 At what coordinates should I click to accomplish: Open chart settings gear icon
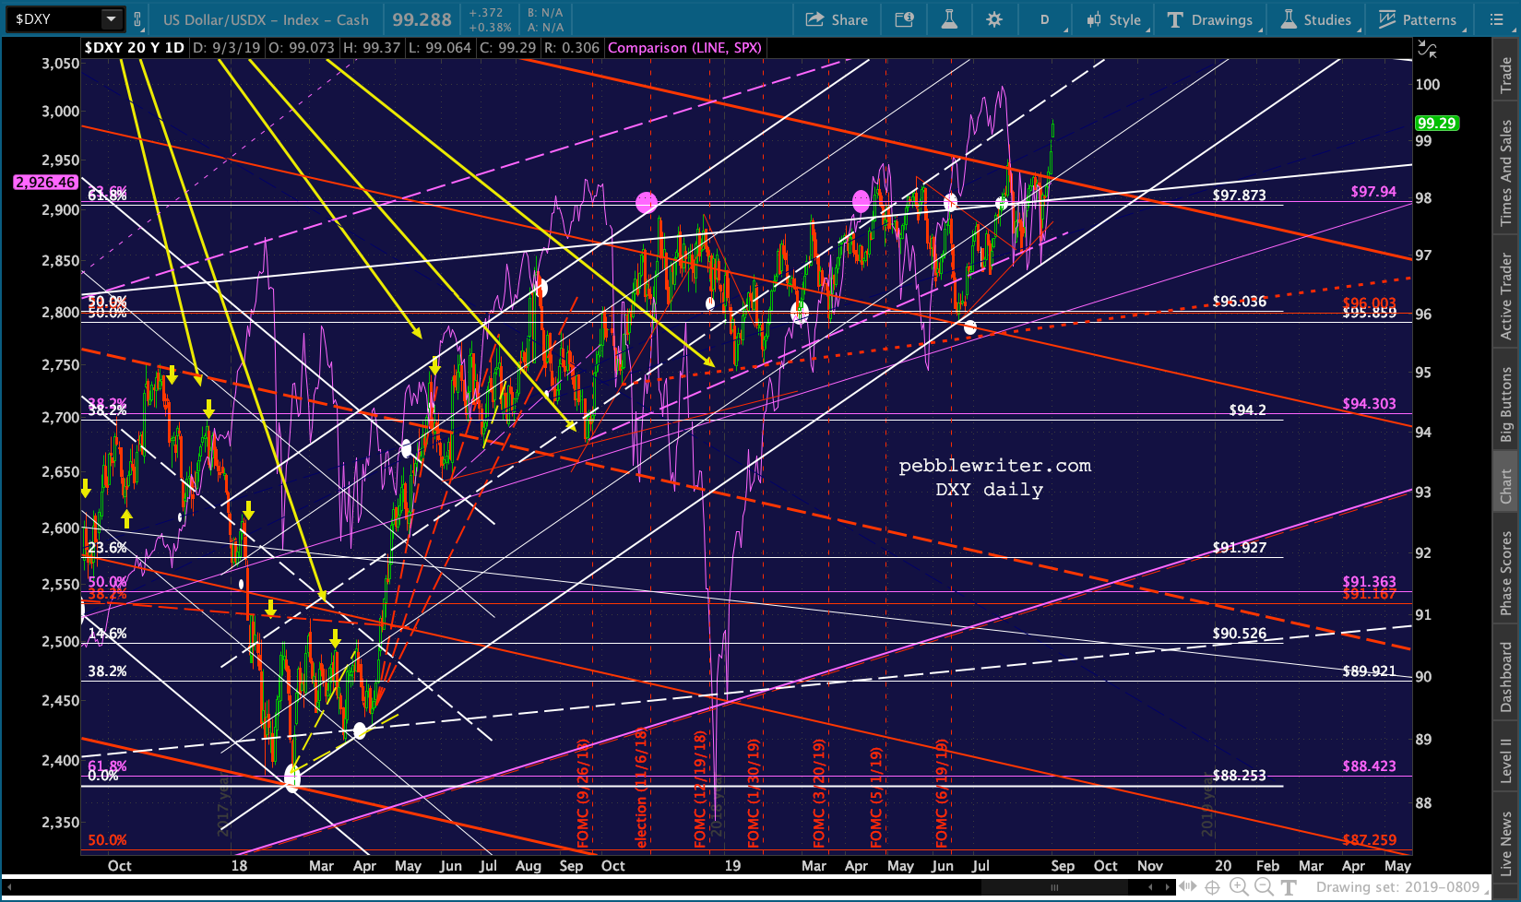[994, 19]
